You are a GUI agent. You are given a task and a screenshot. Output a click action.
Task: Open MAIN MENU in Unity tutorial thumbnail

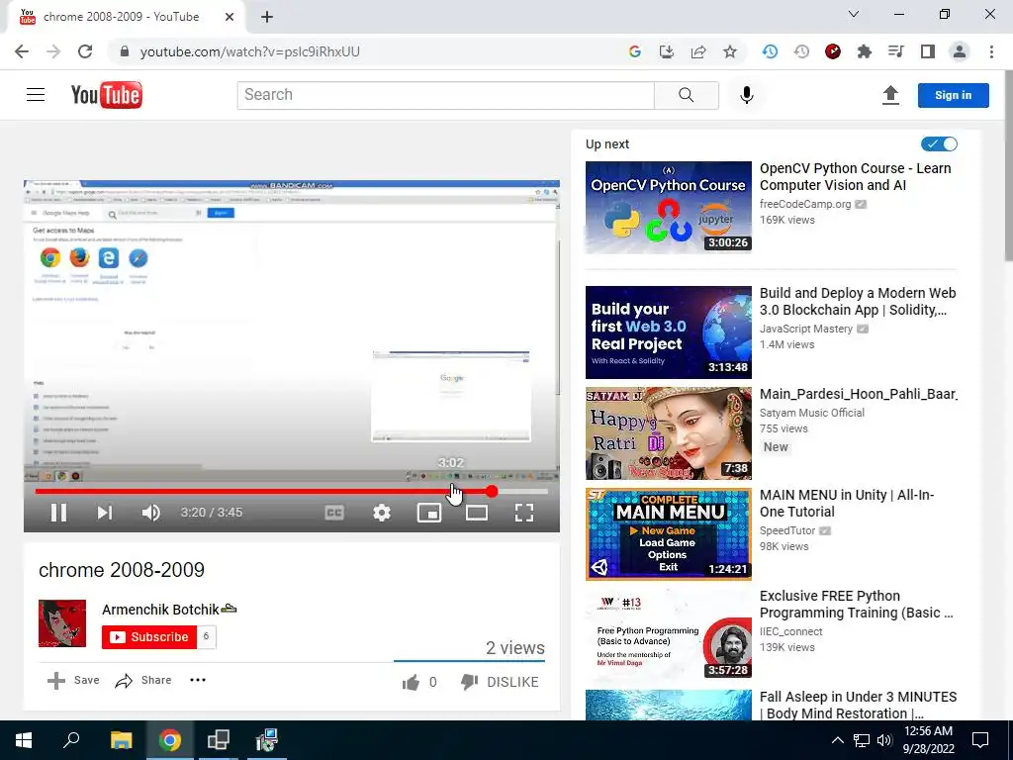(x=668, y=533)
